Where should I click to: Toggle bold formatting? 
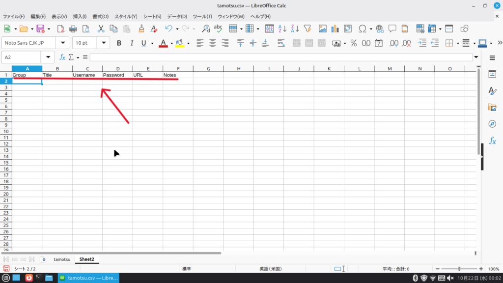coord(118,43)
